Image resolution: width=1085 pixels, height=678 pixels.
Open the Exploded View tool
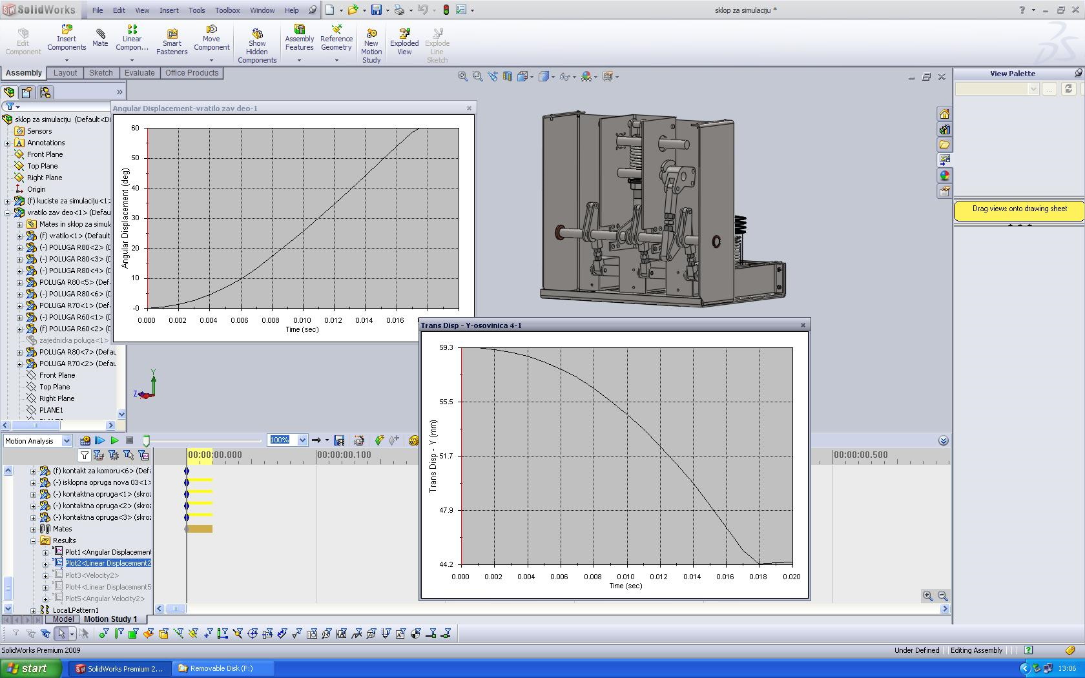pyautogui.click(x=404, y=42)
